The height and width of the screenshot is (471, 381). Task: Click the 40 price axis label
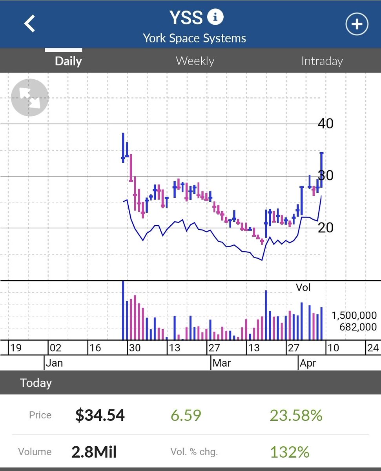click(x=325, y=123)
